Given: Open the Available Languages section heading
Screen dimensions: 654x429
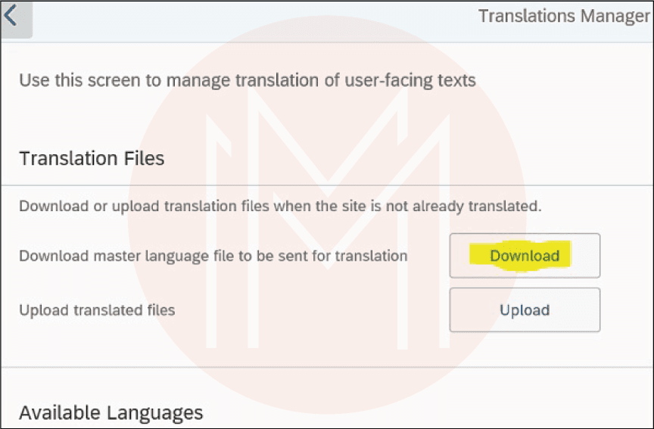Looking at the screenshot, I should pos(111,412).
